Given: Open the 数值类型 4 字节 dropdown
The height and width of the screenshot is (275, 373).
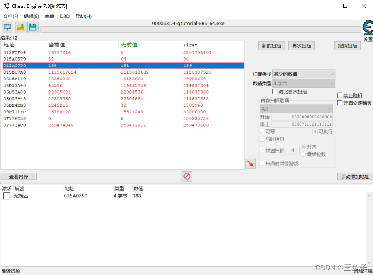Looking at the screenshot, I should tap(304, 83).
